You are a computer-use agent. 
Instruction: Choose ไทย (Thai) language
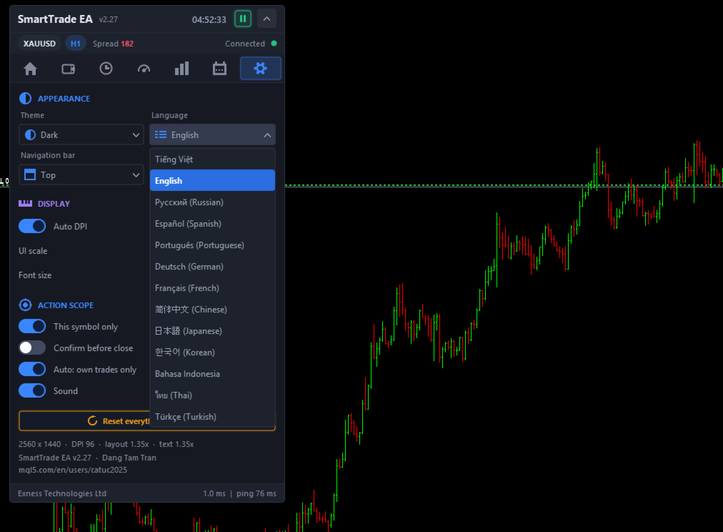point(213,395)
